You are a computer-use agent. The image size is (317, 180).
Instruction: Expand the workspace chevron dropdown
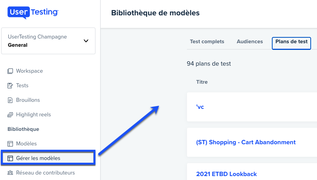click(86, 41)
